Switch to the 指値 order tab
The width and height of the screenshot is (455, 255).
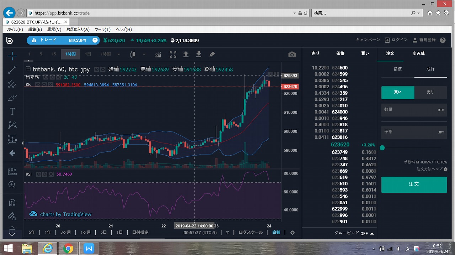click(x=398, y=69)
